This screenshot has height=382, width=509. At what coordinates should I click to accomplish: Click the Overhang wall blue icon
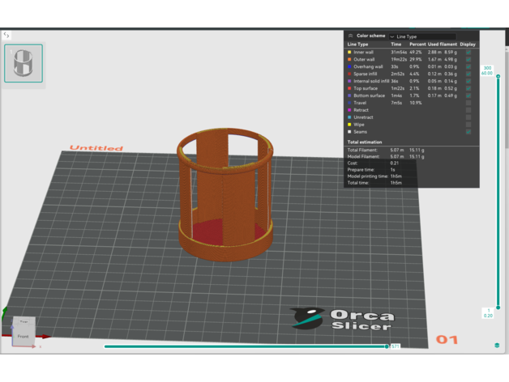pyautogui.click(x=349, y=66)
